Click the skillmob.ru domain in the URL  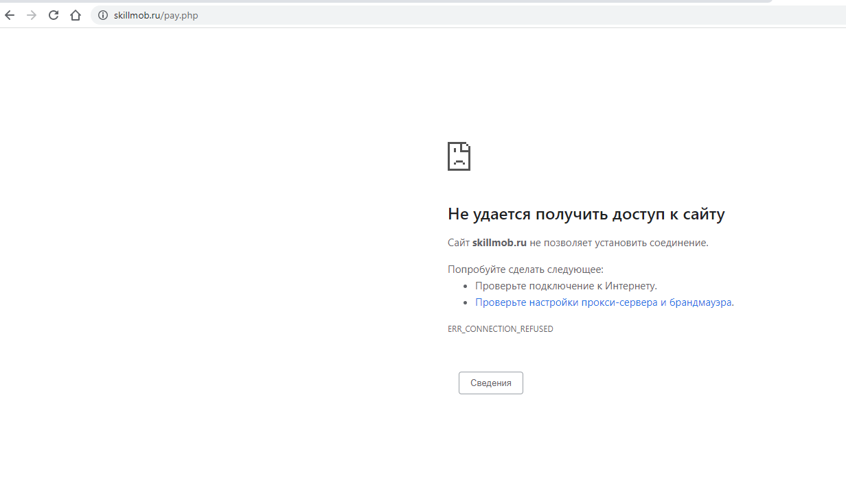pyautogui.click(x=137, y=15)
